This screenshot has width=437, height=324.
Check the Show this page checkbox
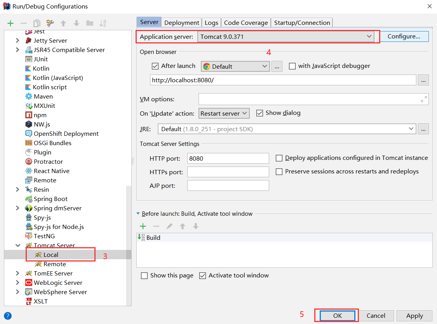tap(144, 275)
